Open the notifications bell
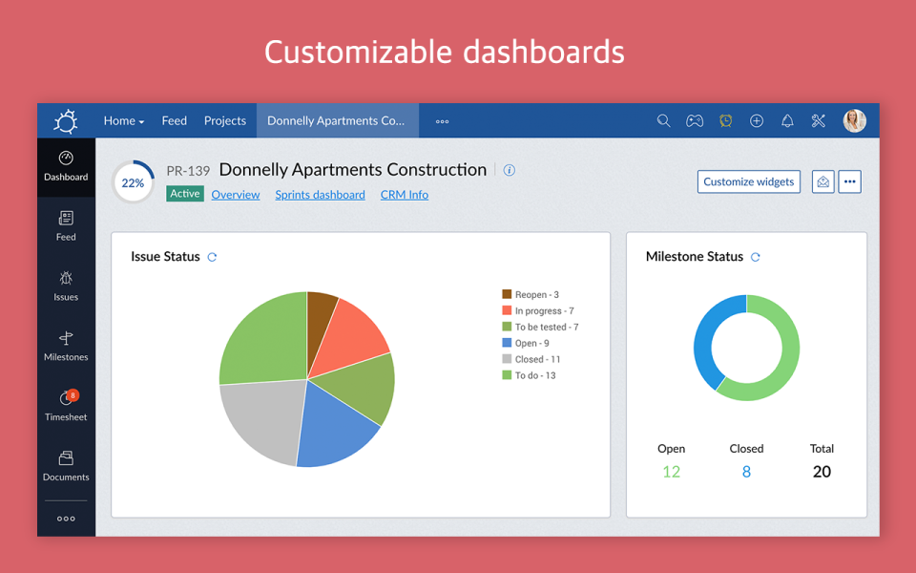 pyautogui.click(x=787, y=120)
